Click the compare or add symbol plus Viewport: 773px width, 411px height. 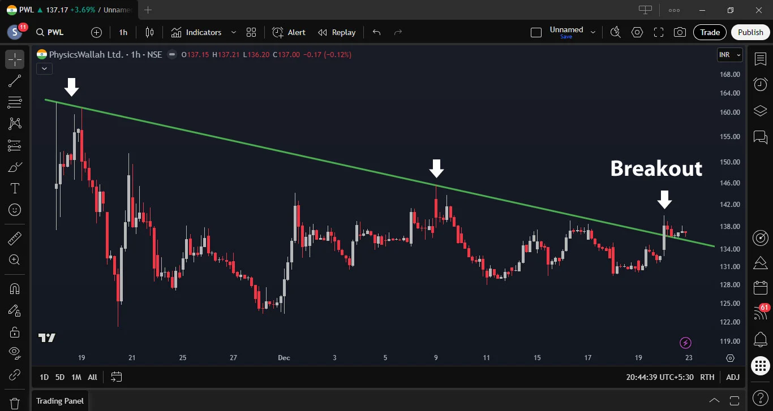point(97,32)
